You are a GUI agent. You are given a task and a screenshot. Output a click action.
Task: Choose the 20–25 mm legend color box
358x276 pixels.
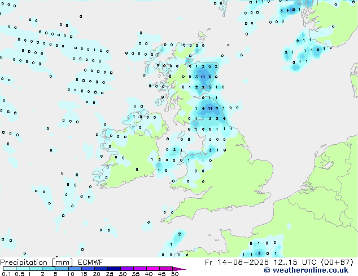101,269
